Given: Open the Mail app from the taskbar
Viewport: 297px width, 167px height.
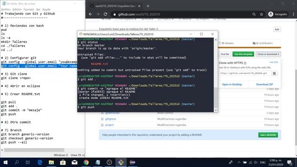Looking at the screenshot, I should click(74, 162).
